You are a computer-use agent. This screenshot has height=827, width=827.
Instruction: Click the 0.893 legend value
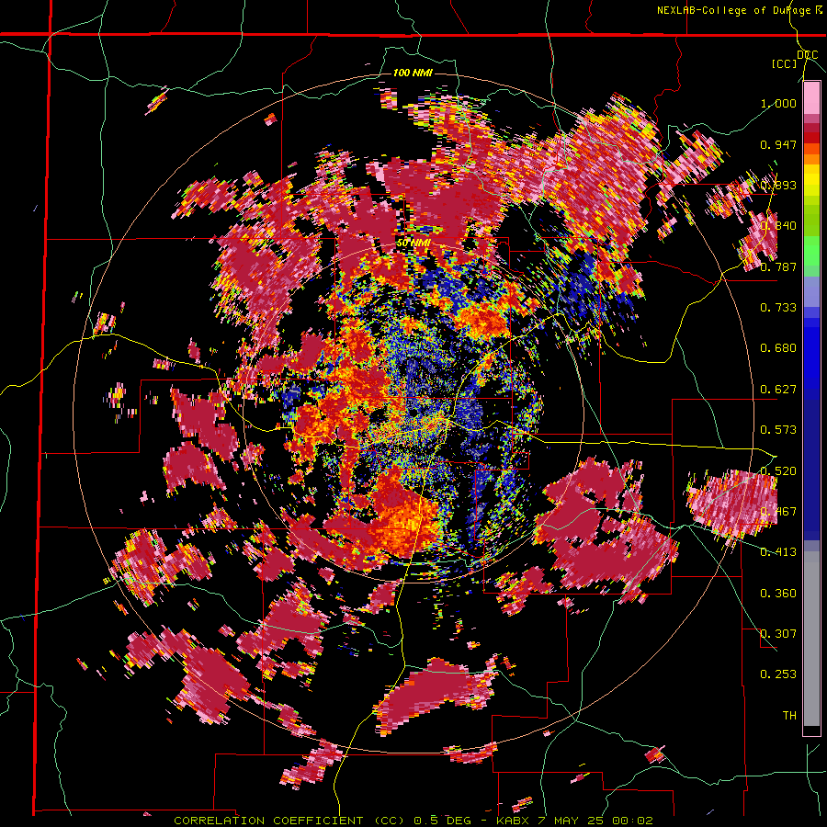(778, 185)
